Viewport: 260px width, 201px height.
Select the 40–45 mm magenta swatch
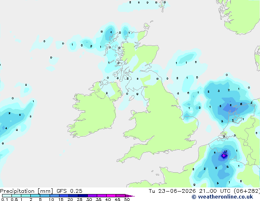point(111,196)
